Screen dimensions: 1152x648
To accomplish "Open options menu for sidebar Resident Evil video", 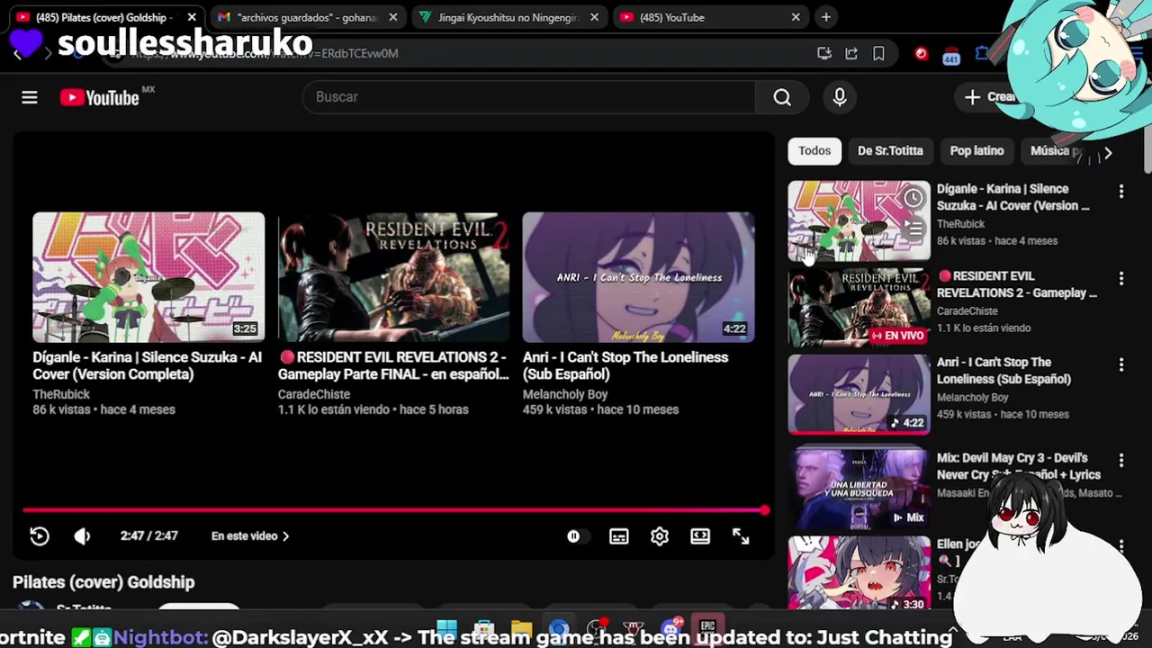I will click(1121, 279).
